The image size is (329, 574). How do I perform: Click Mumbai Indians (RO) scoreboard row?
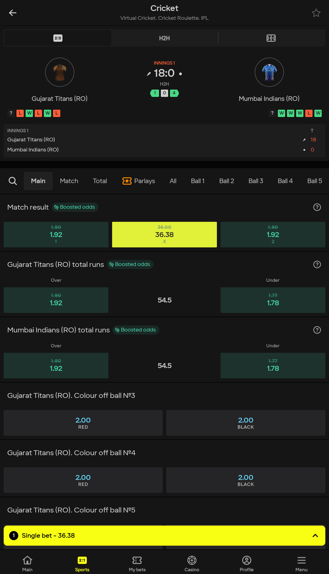tap(164, 150)
